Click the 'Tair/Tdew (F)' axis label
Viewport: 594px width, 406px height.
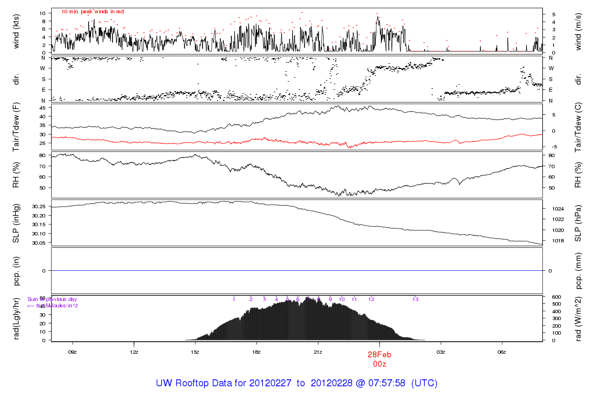[x=16, y=126]
